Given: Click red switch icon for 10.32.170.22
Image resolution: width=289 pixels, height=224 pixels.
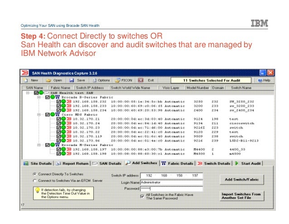Looking at the screenshot, I should 69,132.
